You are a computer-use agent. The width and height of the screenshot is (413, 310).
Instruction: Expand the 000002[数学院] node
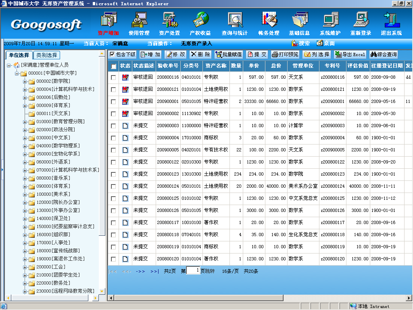click(x=25, y=82)
